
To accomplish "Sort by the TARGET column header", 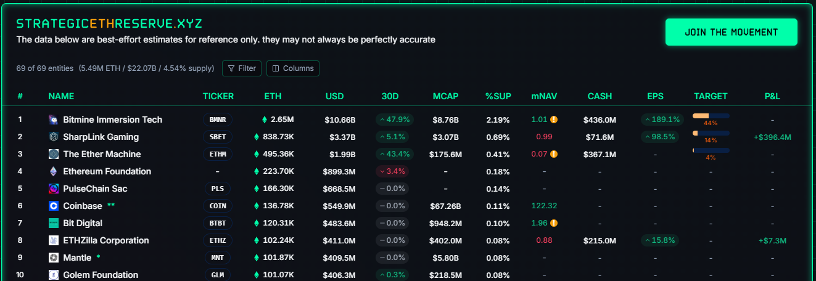I will tap(711, 96).
